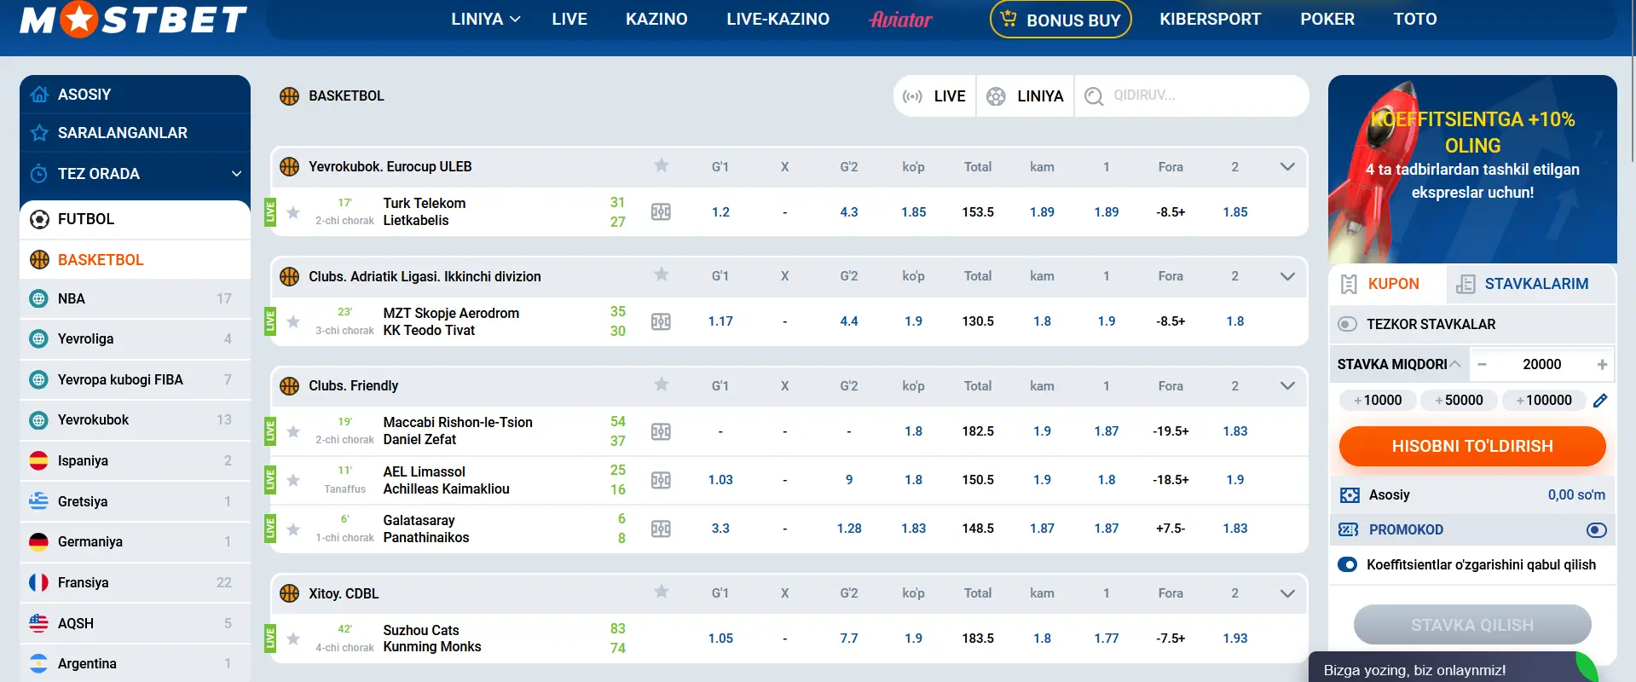
Task: Open POKER menu item
Action: [1327, 19]
